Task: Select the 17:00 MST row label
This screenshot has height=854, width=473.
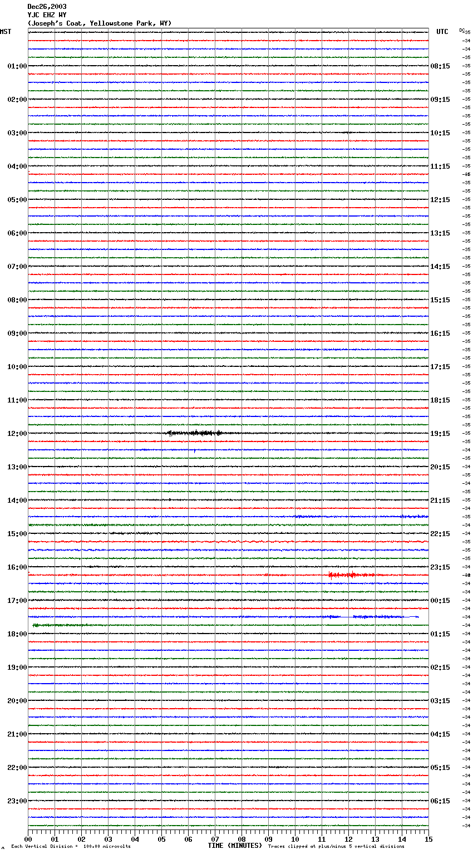Action: (17, 601)
